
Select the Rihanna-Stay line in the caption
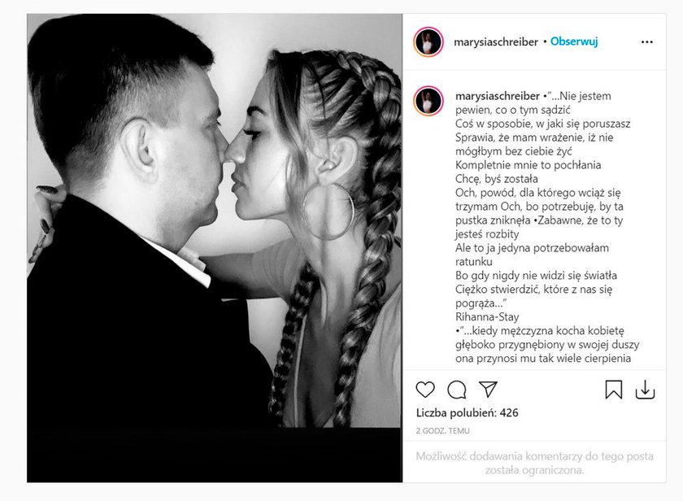(x=487, y=316)
